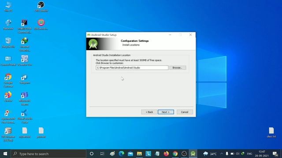
Task: Open OBS Studio from the taskbar
Action: click(x=184, y=154)
